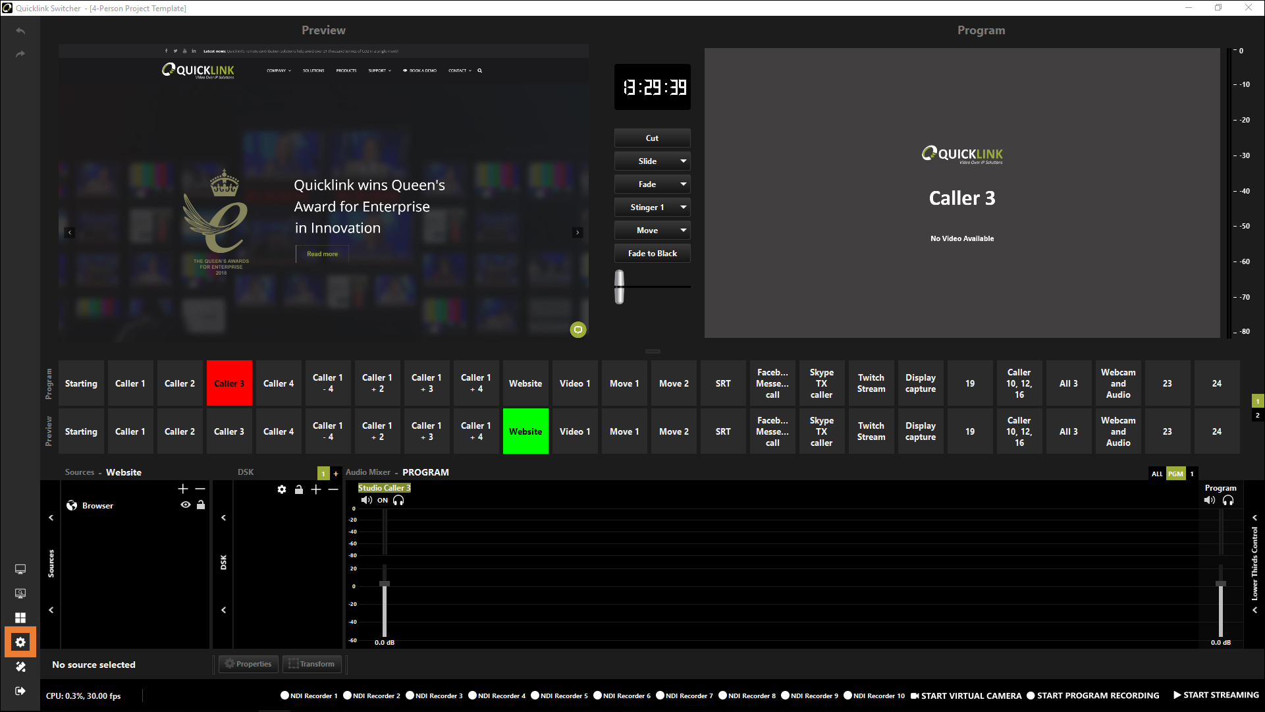
Task: Open the grid layout icon in sidebar
Action: click(x=20, y=618)
